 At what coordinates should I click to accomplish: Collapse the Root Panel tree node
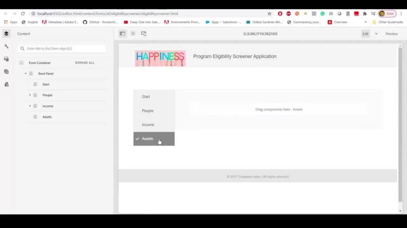click(26, 74)
